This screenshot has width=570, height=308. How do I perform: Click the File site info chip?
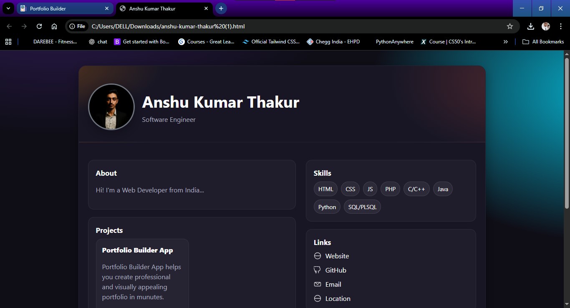point(77,26)
